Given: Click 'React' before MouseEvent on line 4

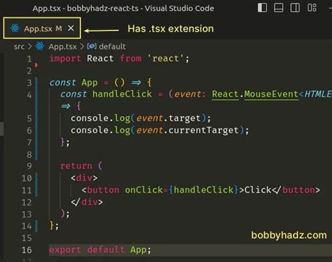Looking at the screenshot, I should click(225, 94).
